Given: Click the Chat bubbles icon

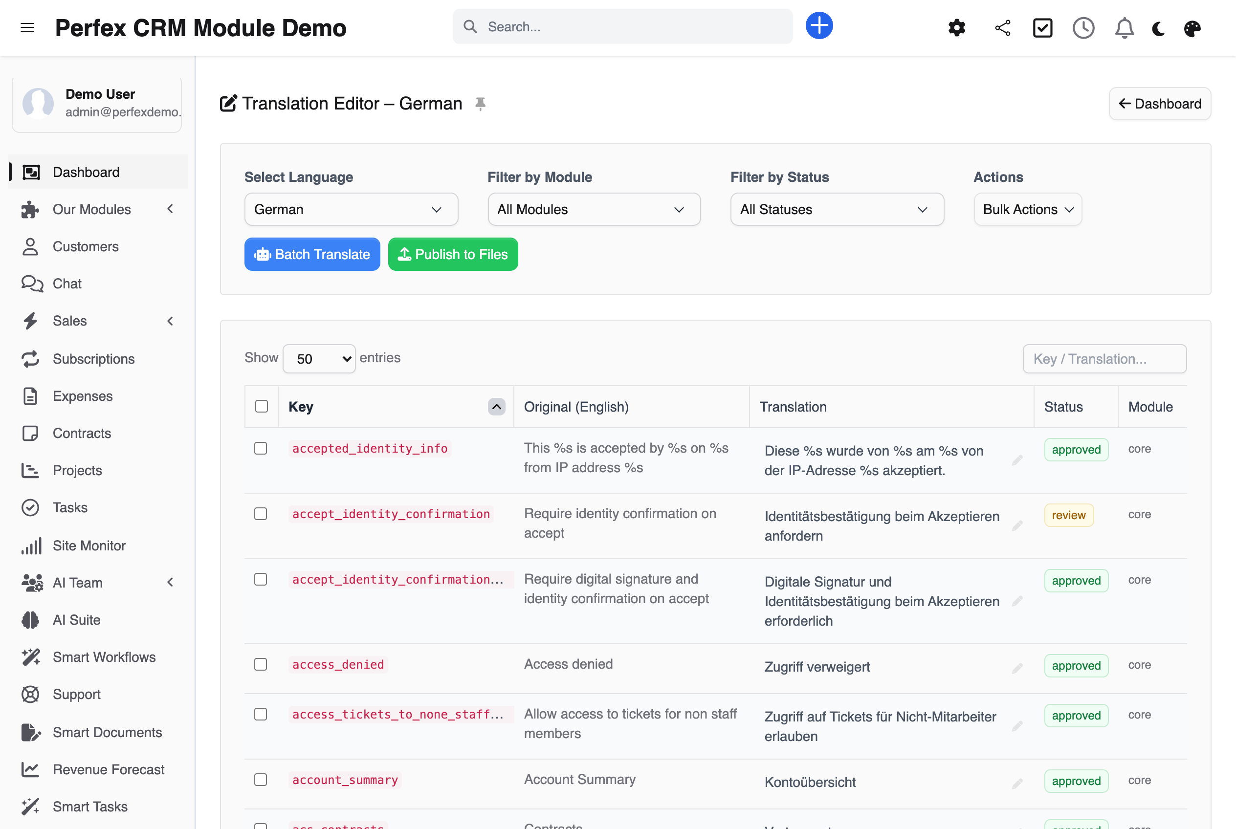Looking at the screenshot, I should pyautogui.click(x=32, y=284).
